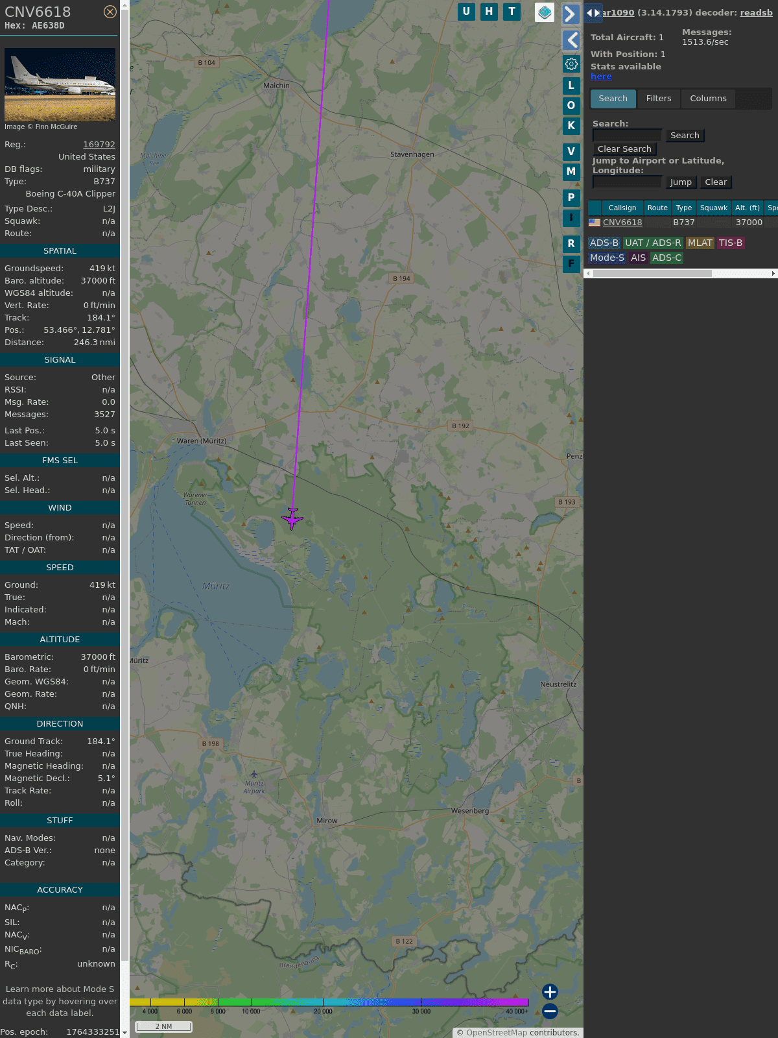Click the Clear button next to Jump

716,182
